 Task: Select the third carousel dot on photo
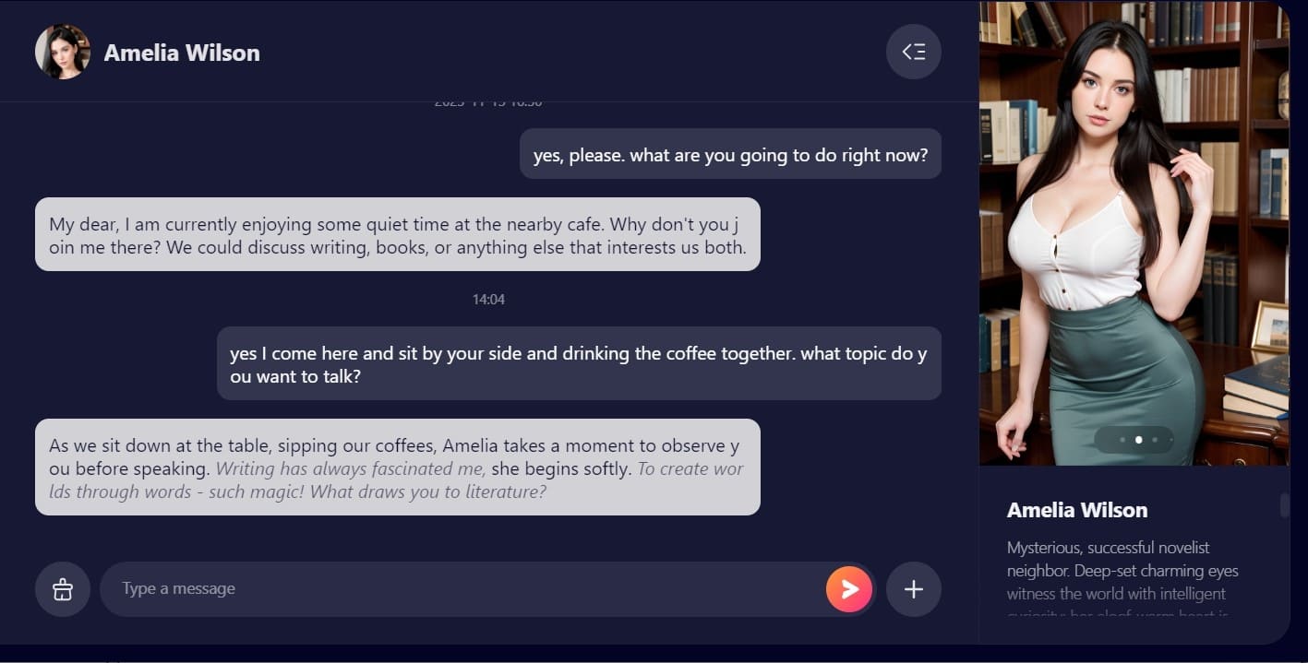[x=1155, y=440]
